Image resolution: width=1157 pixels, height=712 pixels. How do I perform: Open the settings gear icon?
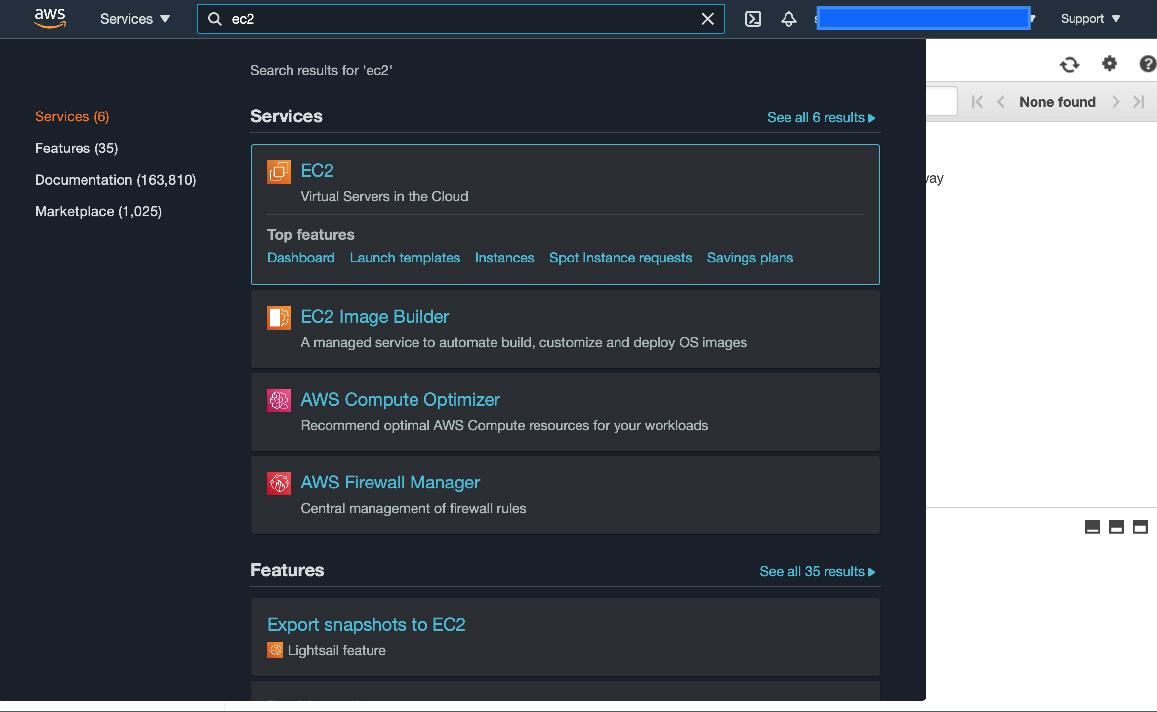(x=1110, y=64)
